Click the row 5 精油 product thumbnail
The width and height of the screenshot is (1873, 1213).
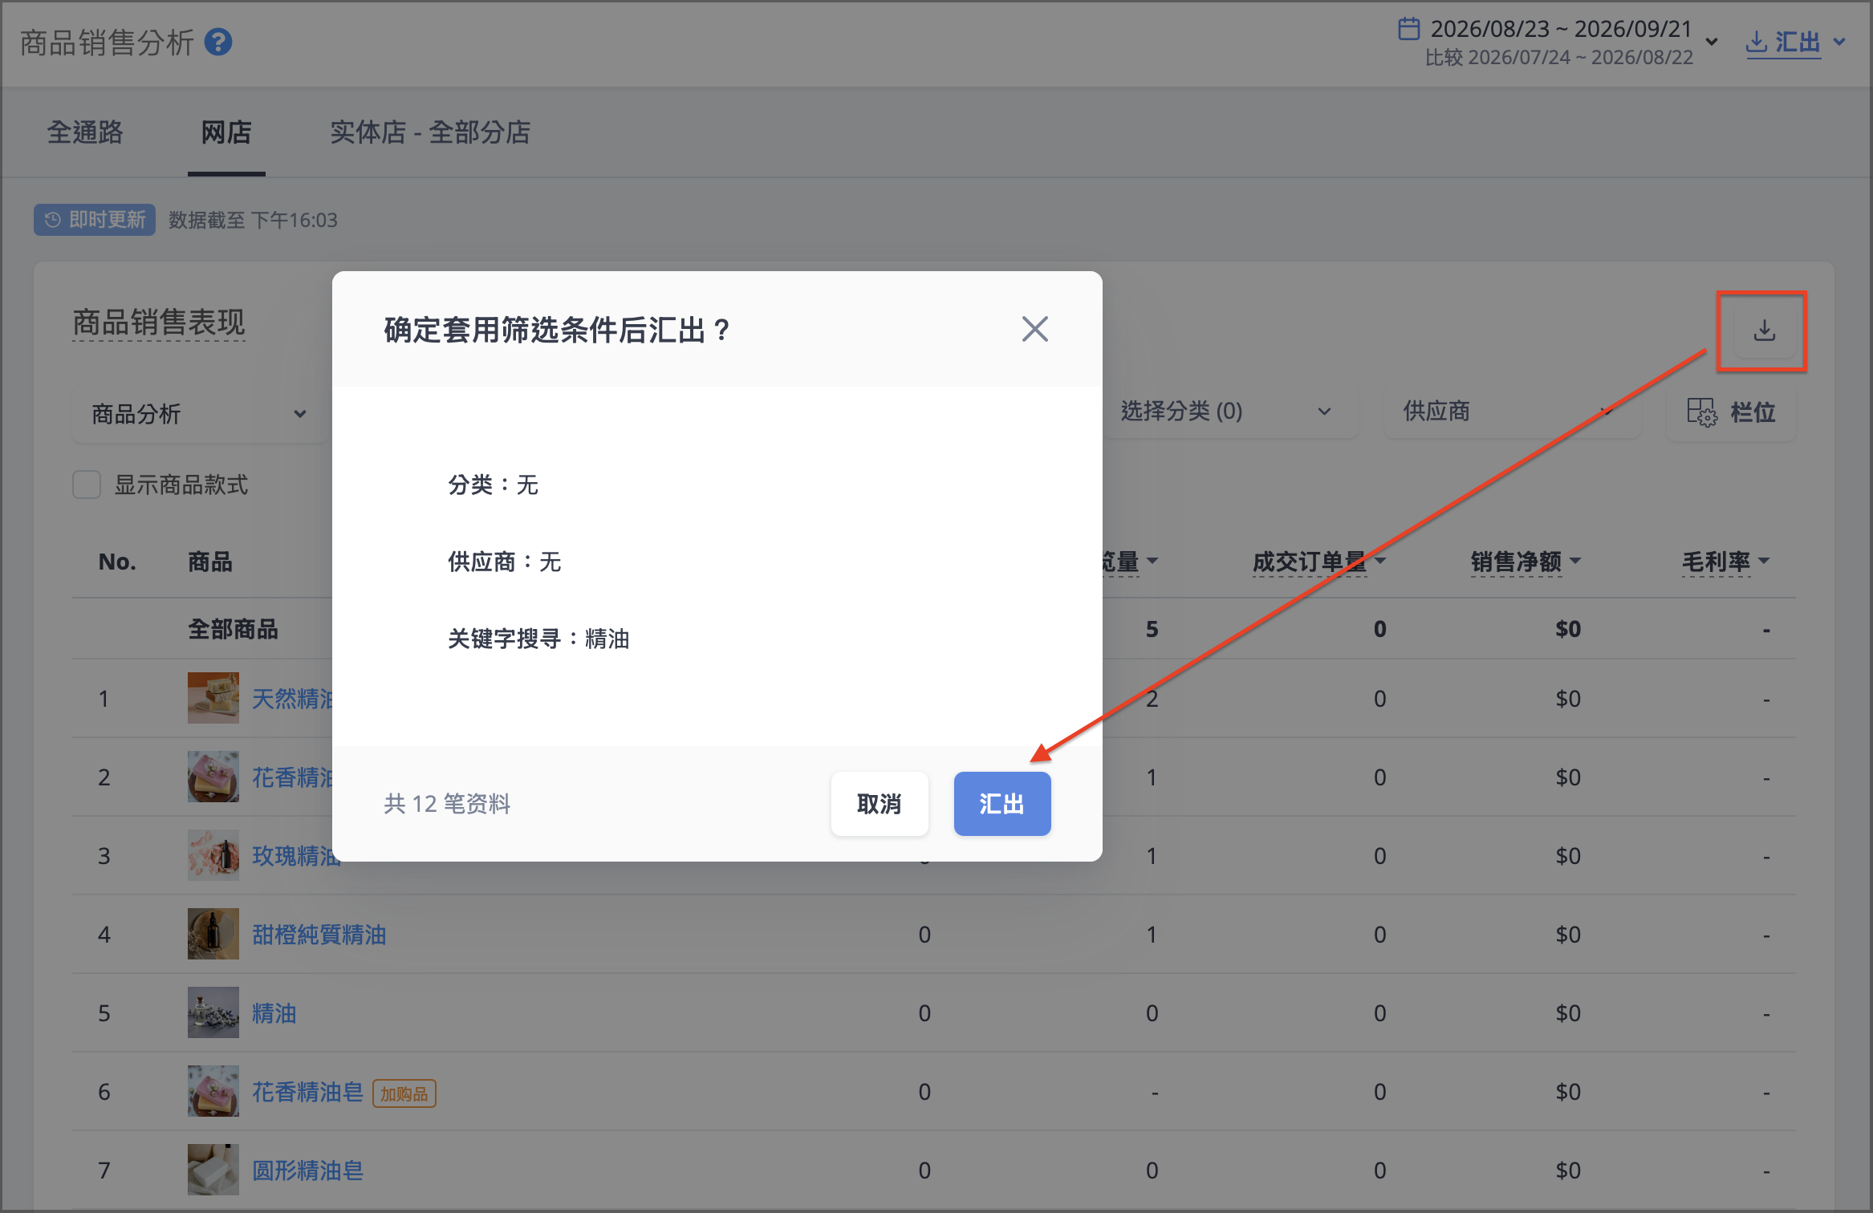213,1012
